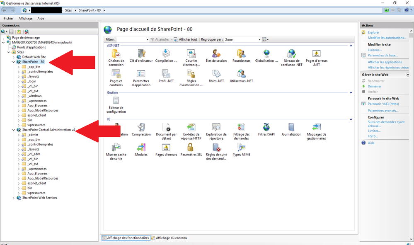Expand the SharePoint Web Services node
Image resolution: width=414 pixels, height=245 pixels.
click(14, 198)
